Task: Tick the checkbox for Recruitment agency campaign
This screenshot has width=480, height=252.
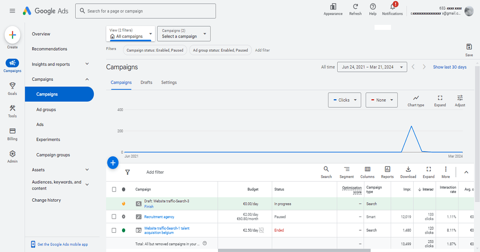Action: point(114,217)
